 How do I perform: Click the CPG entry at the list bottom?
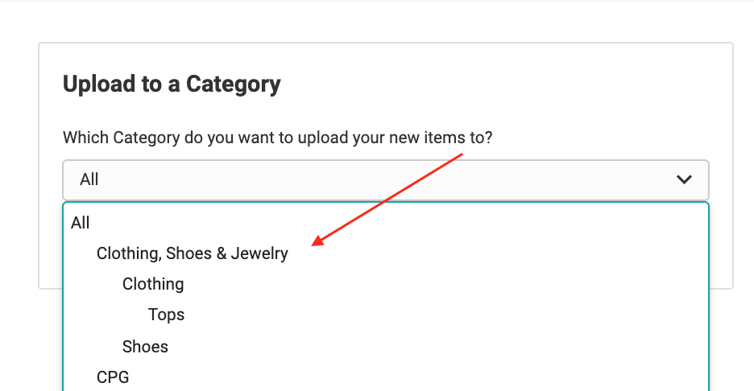coord(113,377)
